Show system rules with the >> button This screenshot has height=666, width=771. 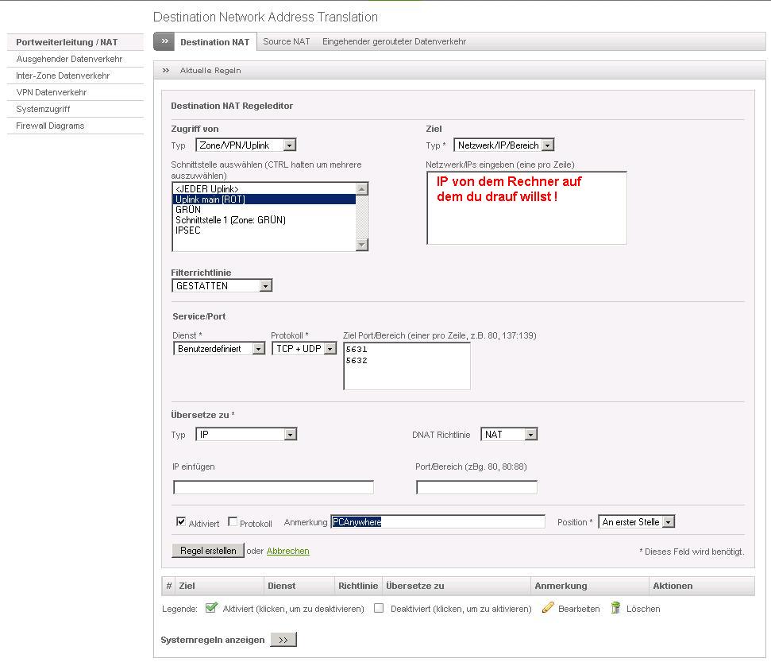tap(283, 640)
